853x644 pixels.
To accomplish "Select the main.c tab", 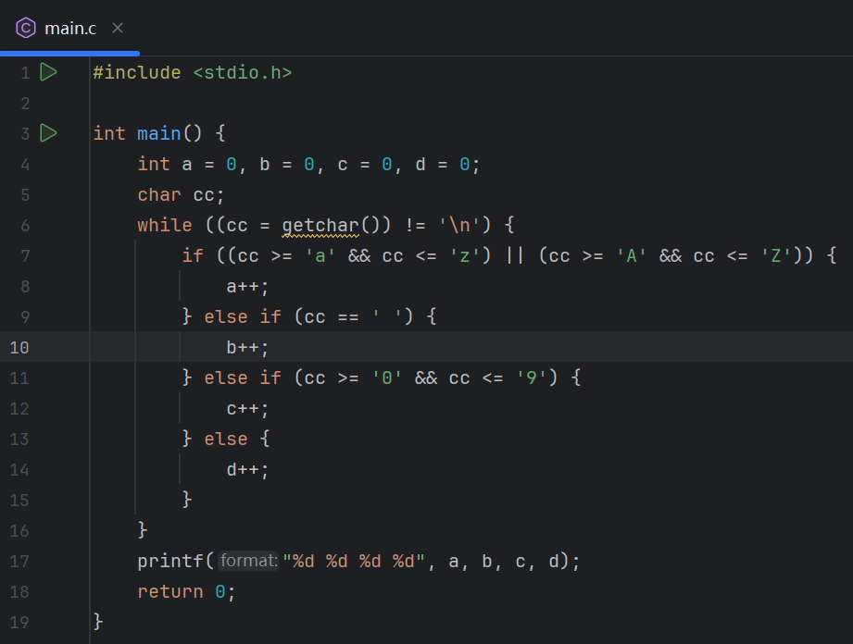I will click(x=70, y=28).
